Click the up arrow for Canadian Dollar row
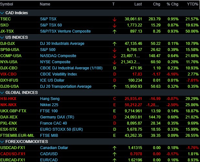Image resolution: width=200 pixels, height=162 pixels. click(x=114, y=148)
